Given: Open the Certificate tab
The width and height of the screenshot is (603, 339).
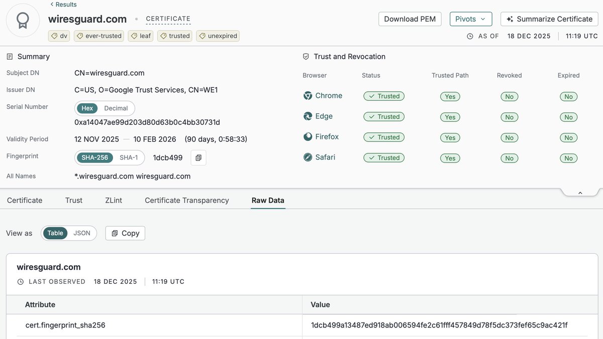Looking at the screenshot, I should pyautogui.click(x=25, y=200).
